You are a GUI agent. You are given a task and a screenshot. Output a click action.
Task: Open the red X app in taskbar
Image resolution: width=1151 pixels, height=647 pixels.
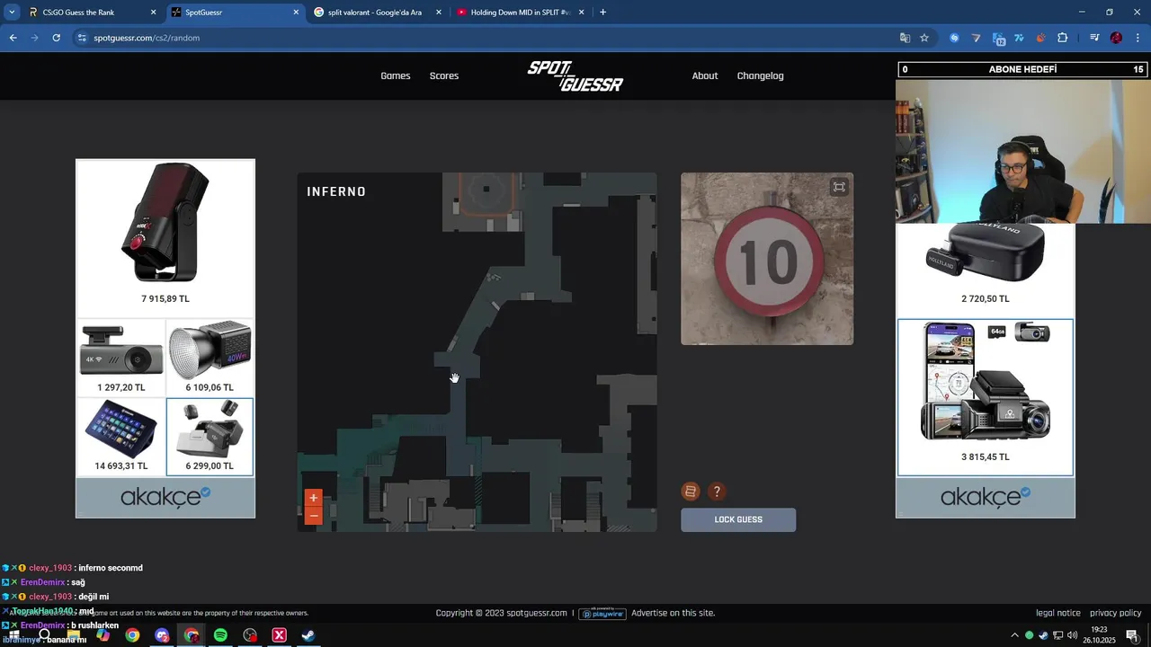coord(279,635)
